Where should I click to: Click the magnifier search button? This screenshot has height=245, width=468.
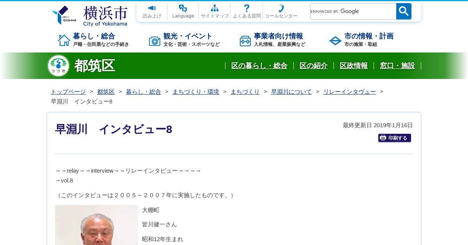pyautogui.click(x=404, y=11)
